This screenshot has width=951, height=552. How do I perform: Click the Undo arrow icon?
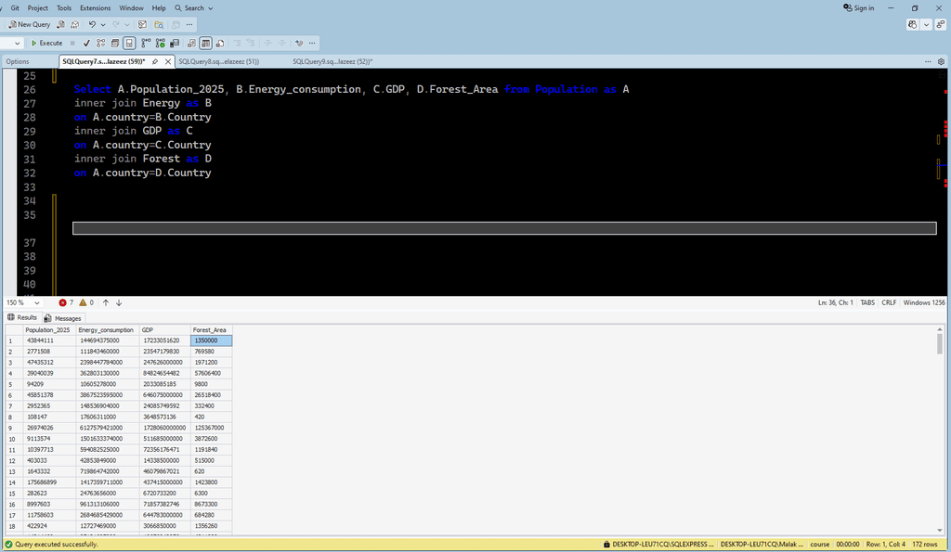[91, 24]
